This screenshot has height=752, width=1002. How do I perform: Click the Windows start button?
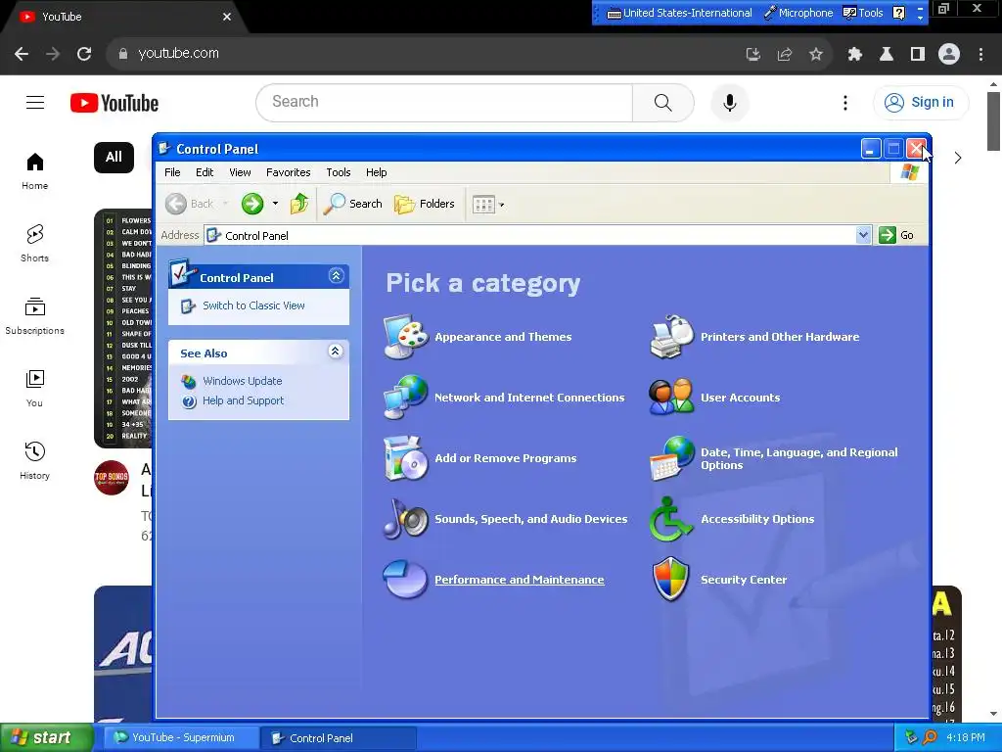(x=47, y=738)
